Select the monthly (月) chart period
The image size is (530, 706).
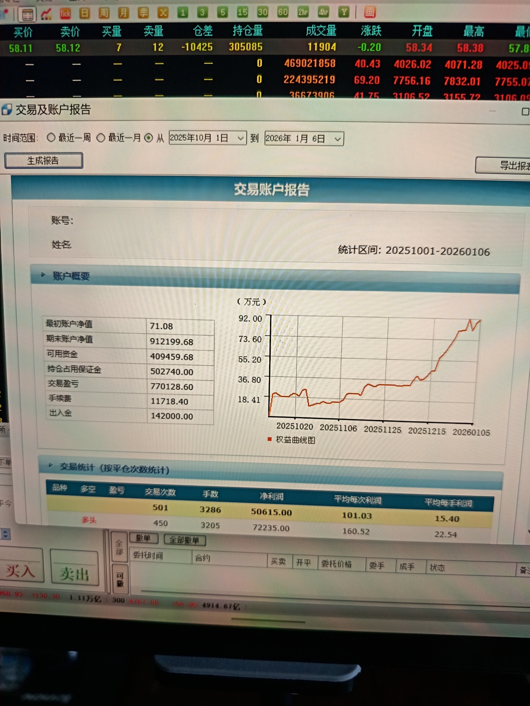tap(123, 13)
